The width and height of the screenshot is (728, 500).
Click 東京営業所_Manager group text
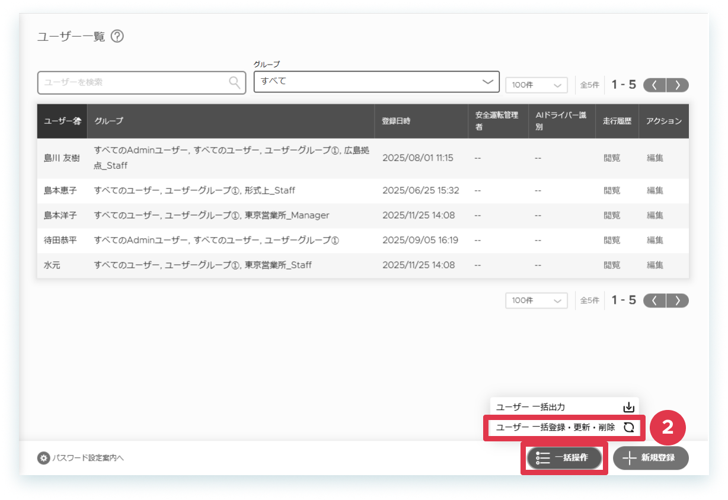[287, 216]
